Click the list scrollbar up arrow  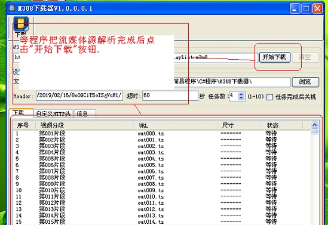click(315, 125)
